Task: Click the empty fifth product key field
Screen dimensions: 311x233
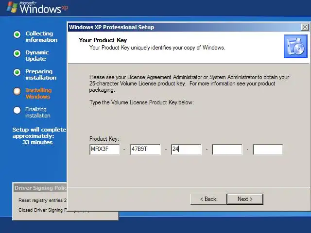Action: click(268, 150)
